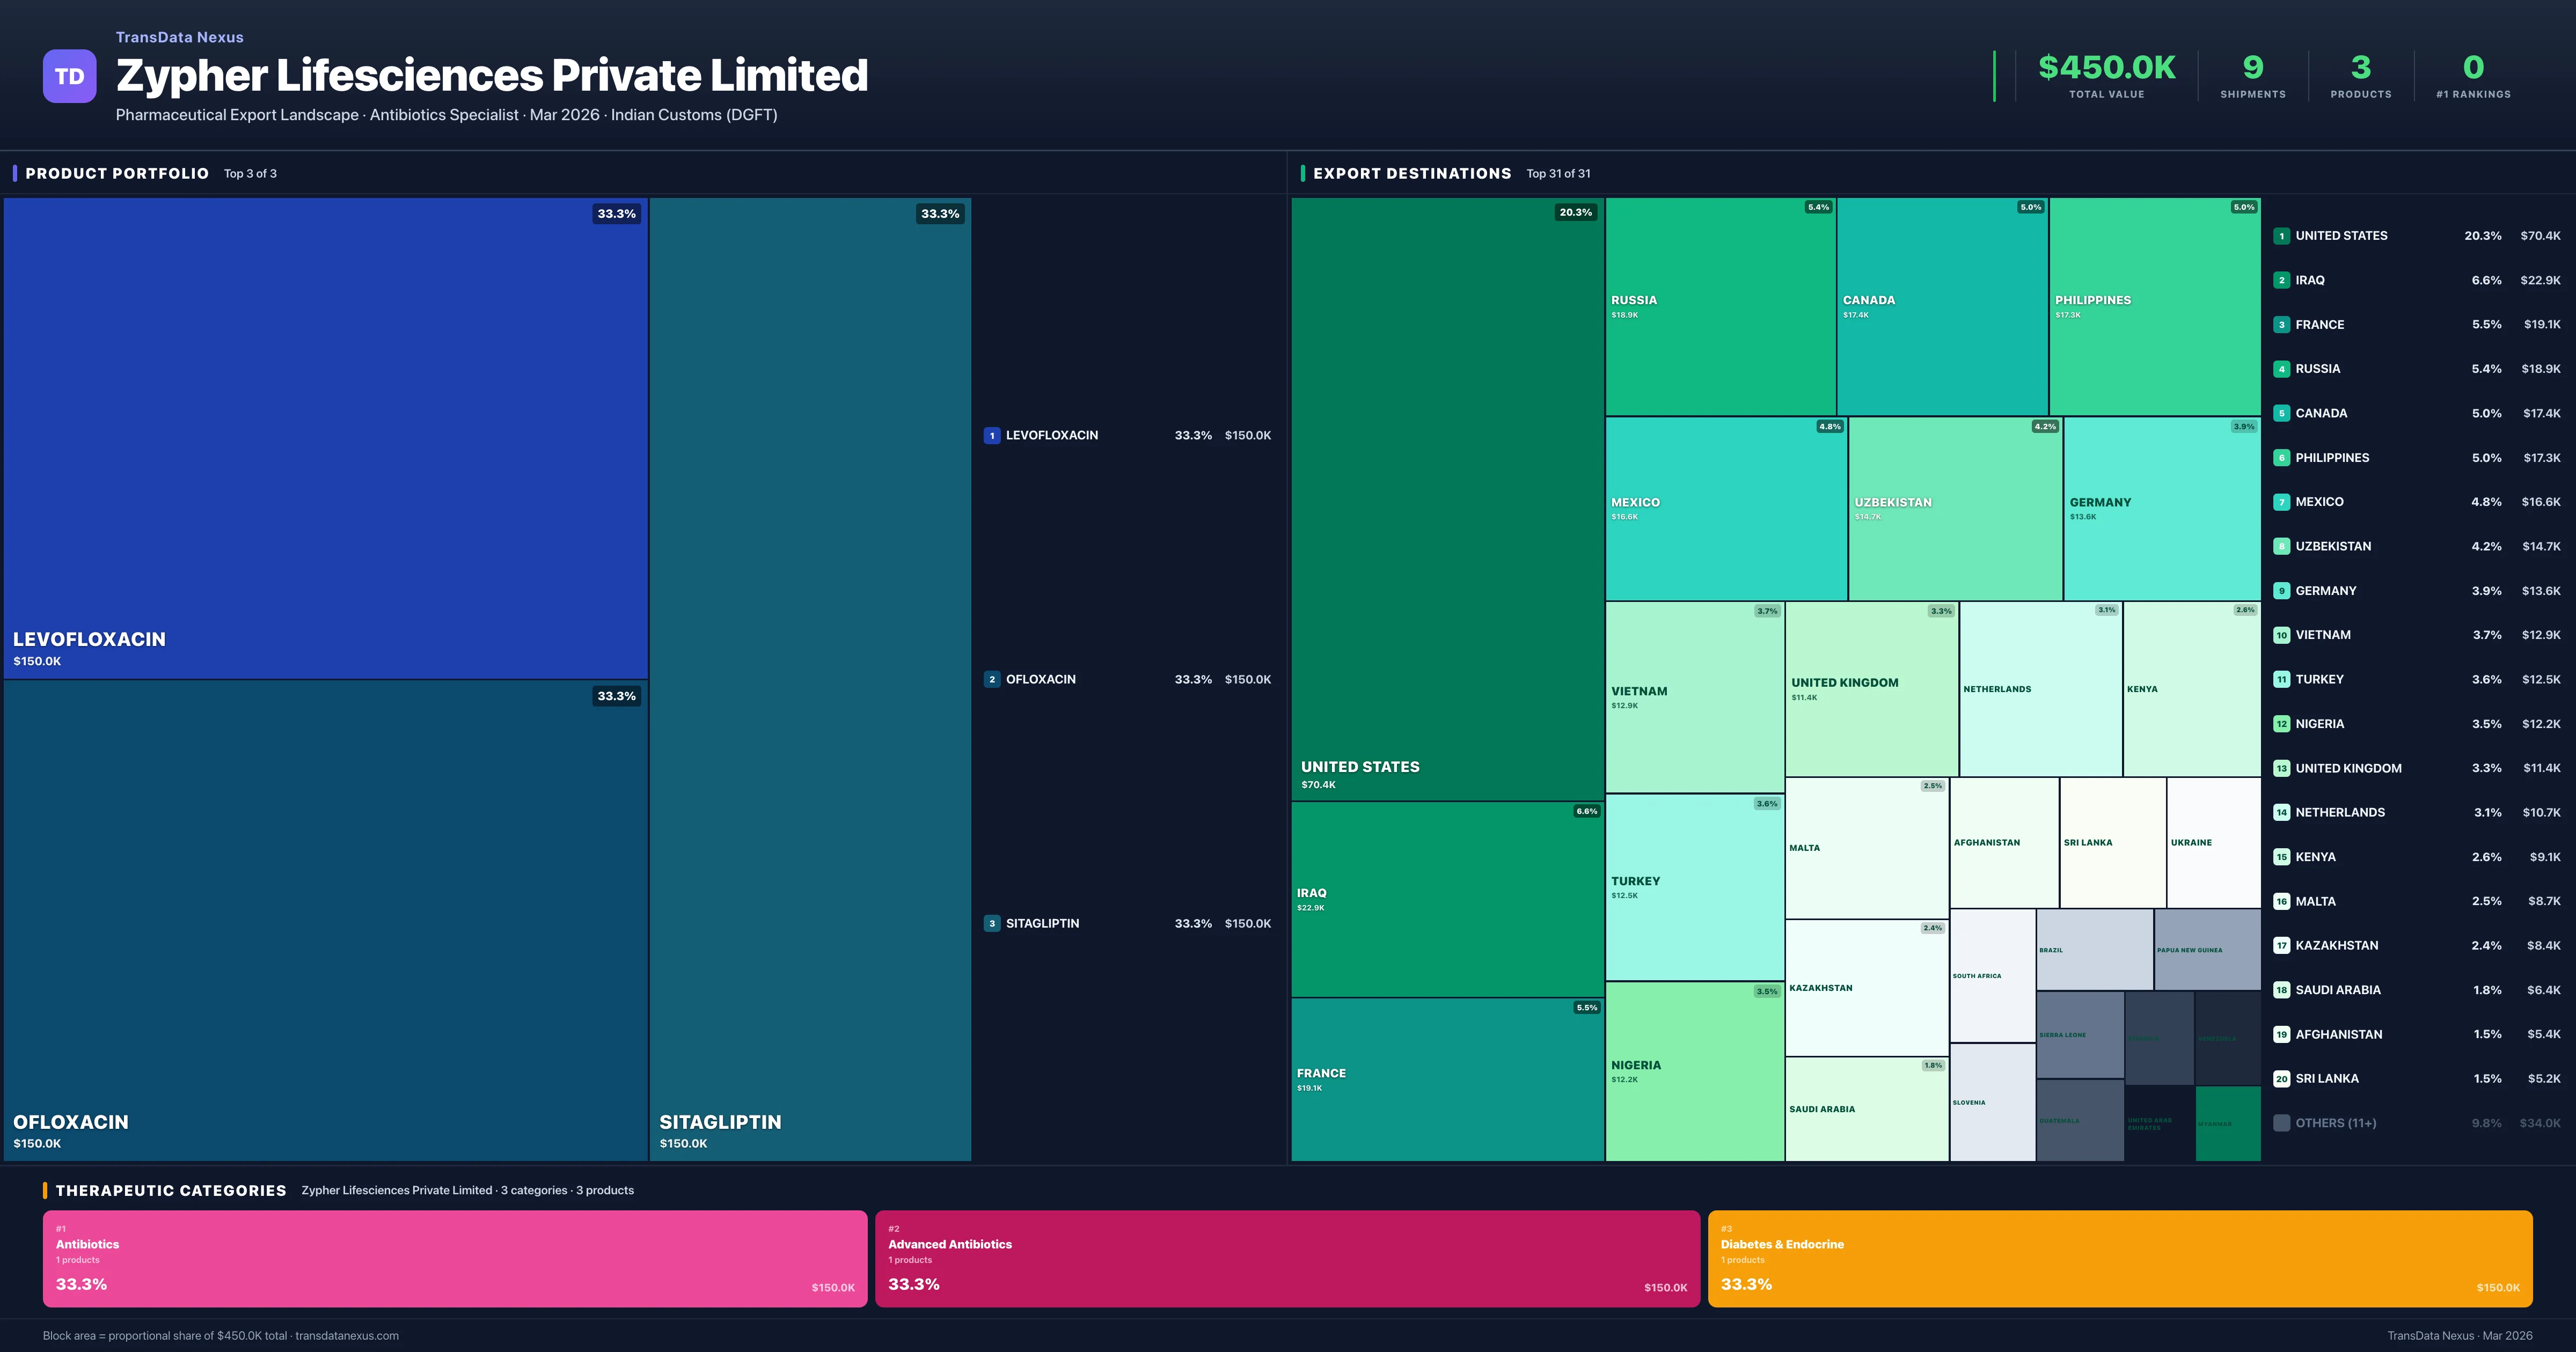Click the Product Portfolio section header
Viewport: 2576px width, 1352px height.
[x=117, y=173]
